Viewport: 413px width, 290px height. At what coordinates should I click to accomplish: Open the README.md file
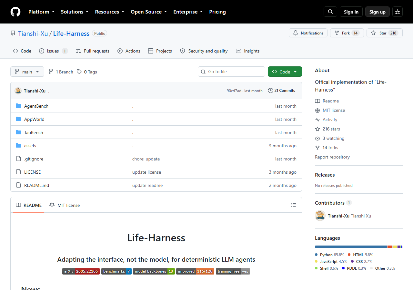[x=36, y=185]
